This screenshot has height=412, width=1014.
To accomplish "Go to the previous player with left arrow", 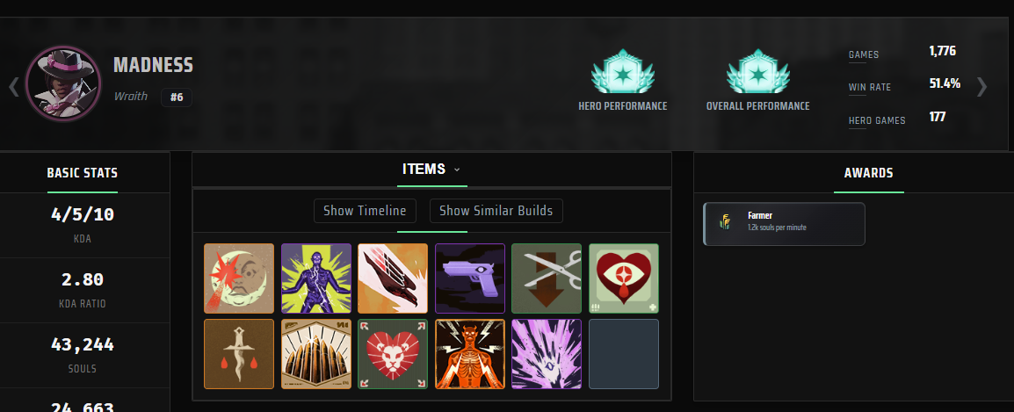I will [x=14, y=86].
